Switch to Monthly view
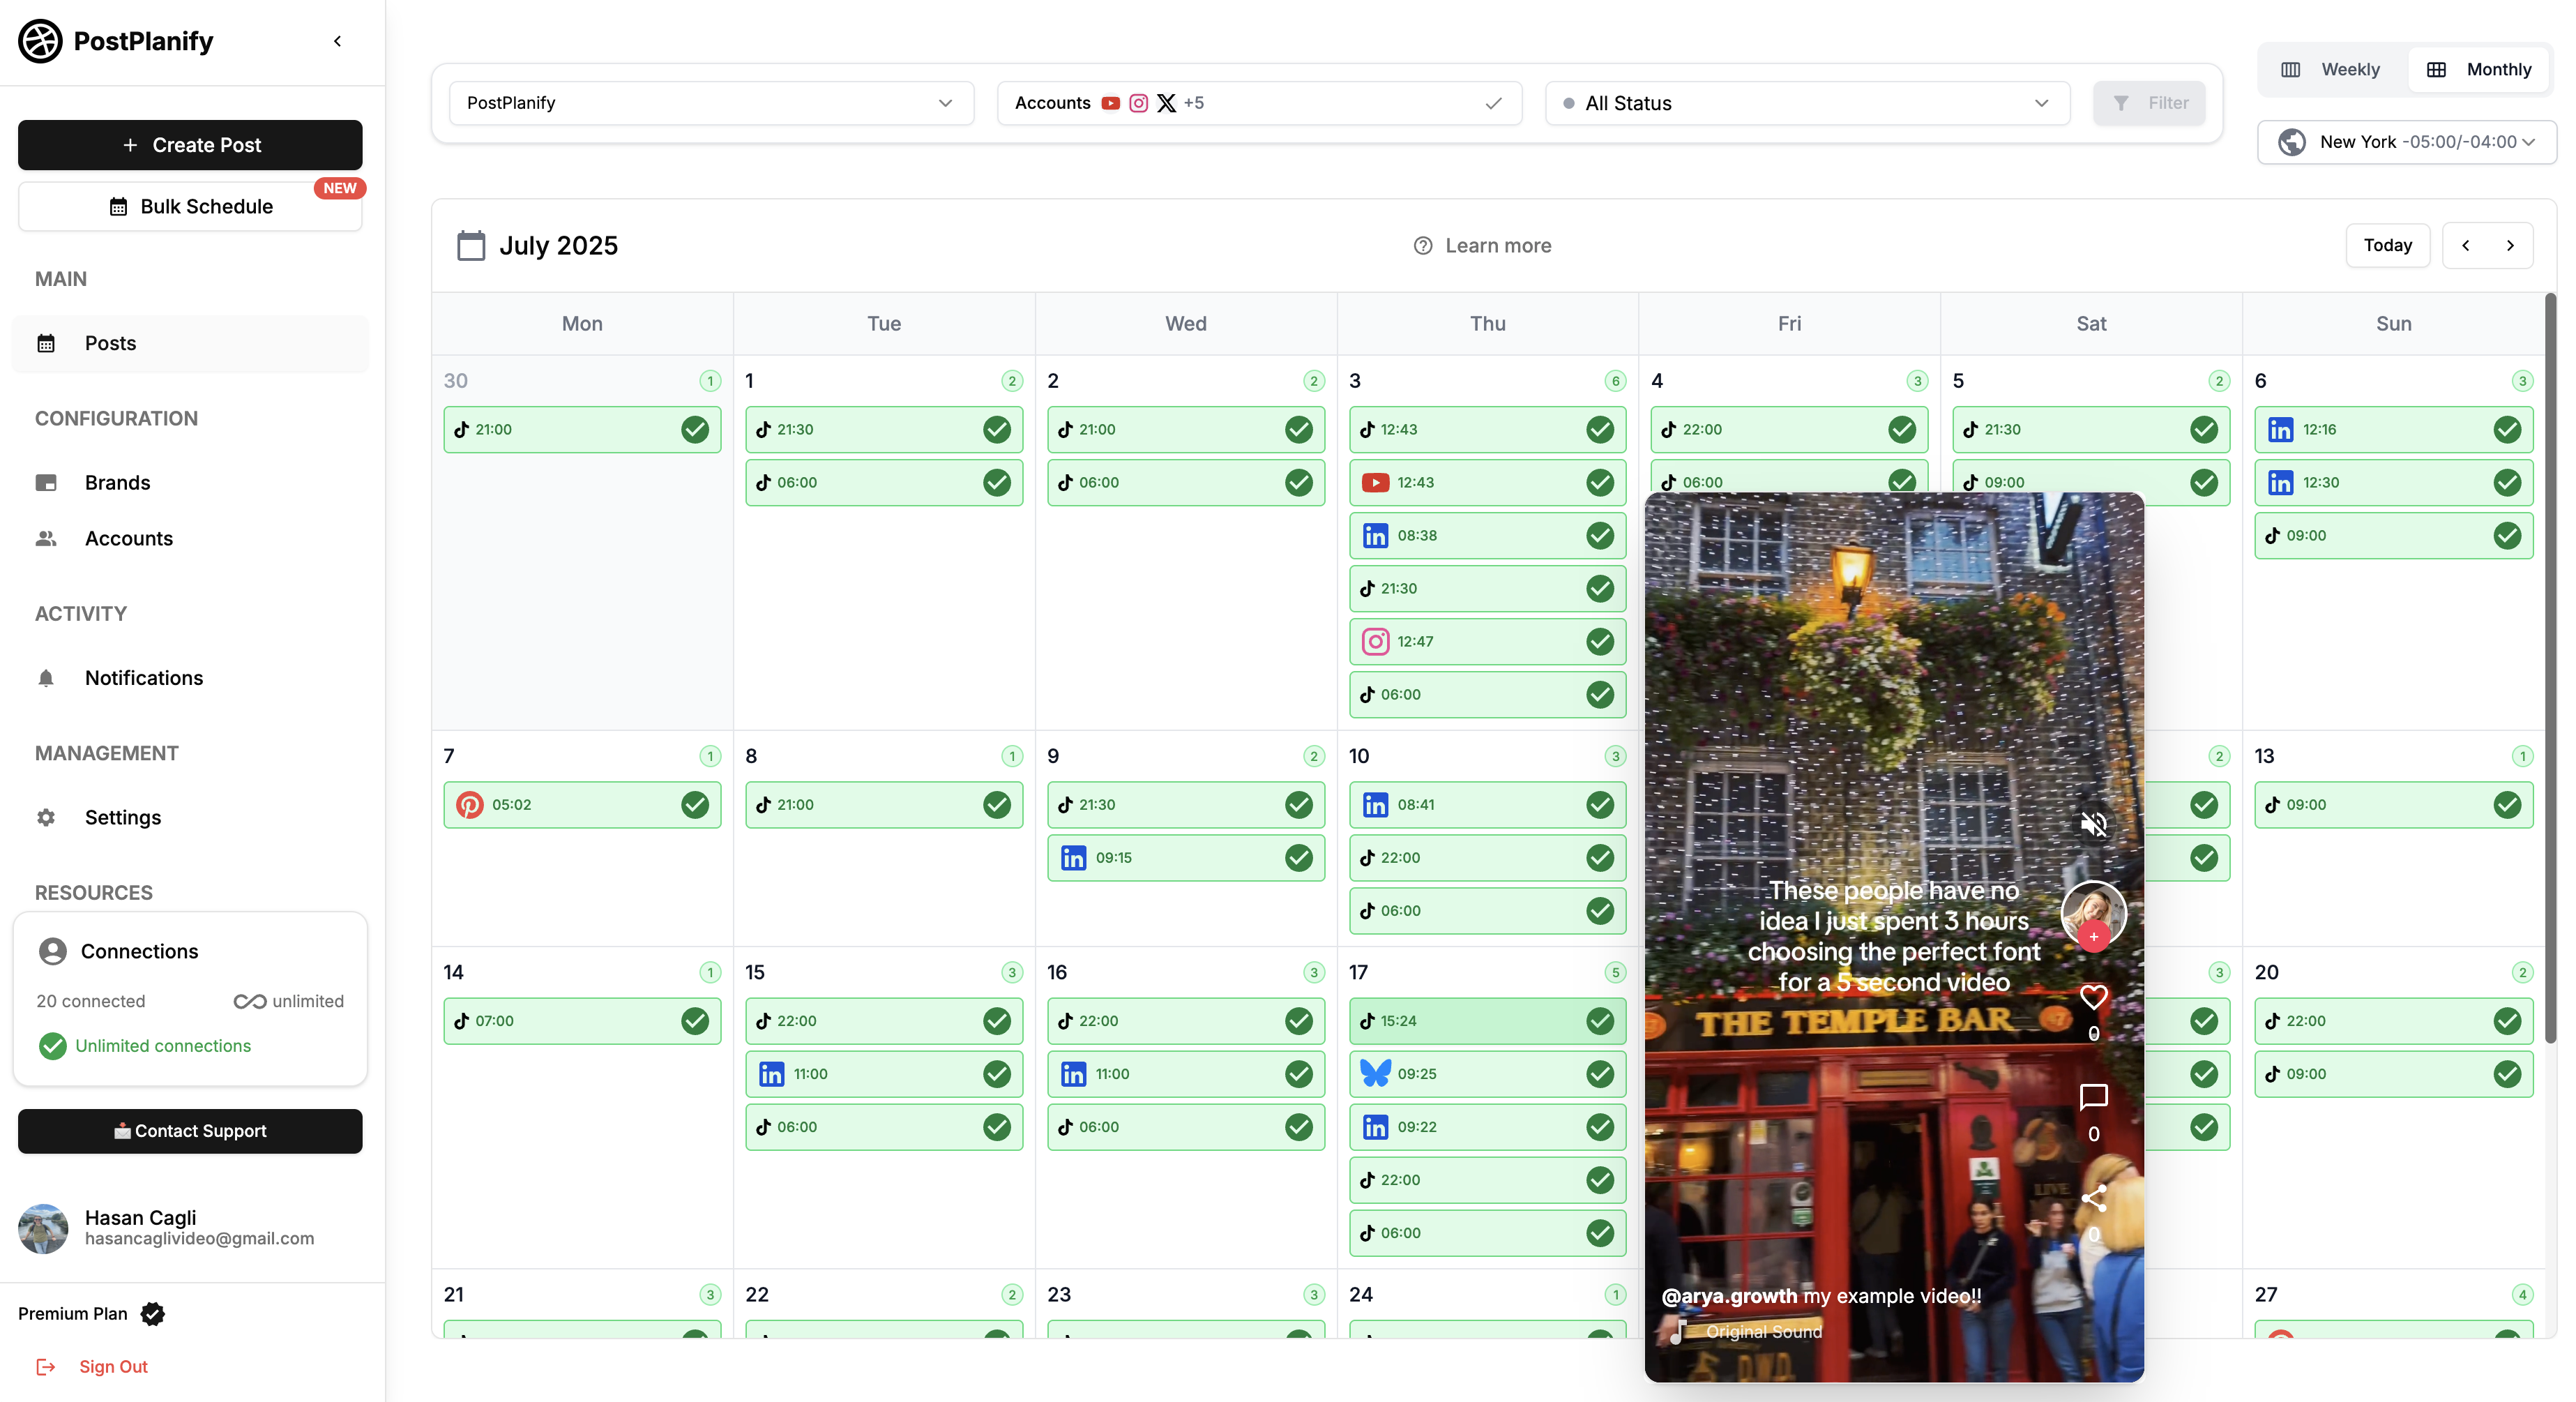 click(x=2479, y=69)
